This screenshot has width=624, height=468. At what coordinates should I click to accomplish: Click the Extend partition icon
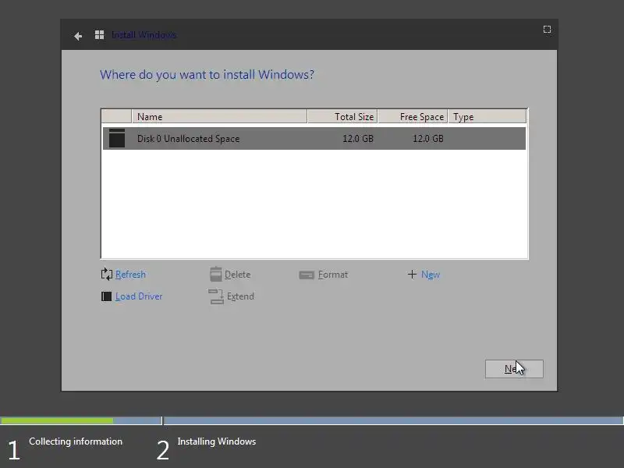pyautogui.click(x=216, y=296)
